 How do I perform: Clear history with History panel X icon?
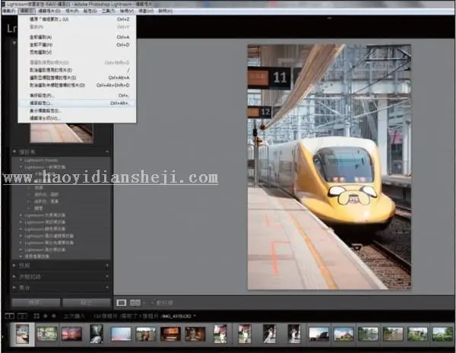click(107, 276)
